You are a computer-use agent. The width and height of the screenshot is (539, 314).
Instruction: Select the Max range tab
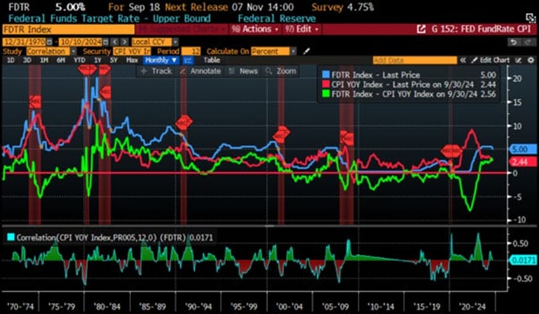[x=132, y=60]
